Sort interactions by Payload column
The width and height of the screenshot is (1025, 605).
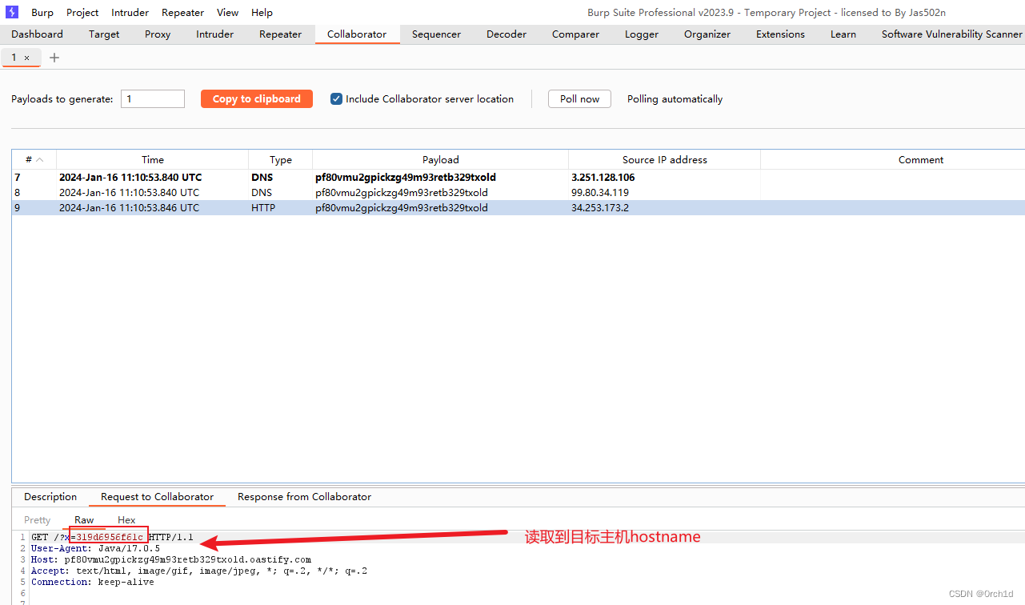click(x=441, y=160)
